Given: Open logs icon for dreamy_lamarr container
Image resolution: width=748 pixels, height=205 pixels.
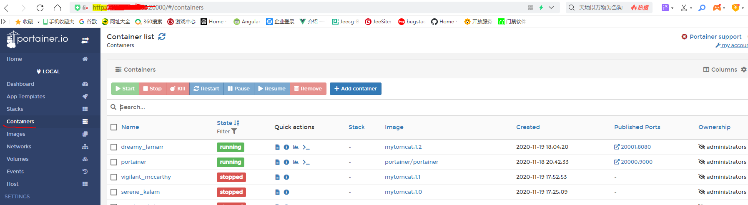Looking at the screenshot, I should coord(277,147).
